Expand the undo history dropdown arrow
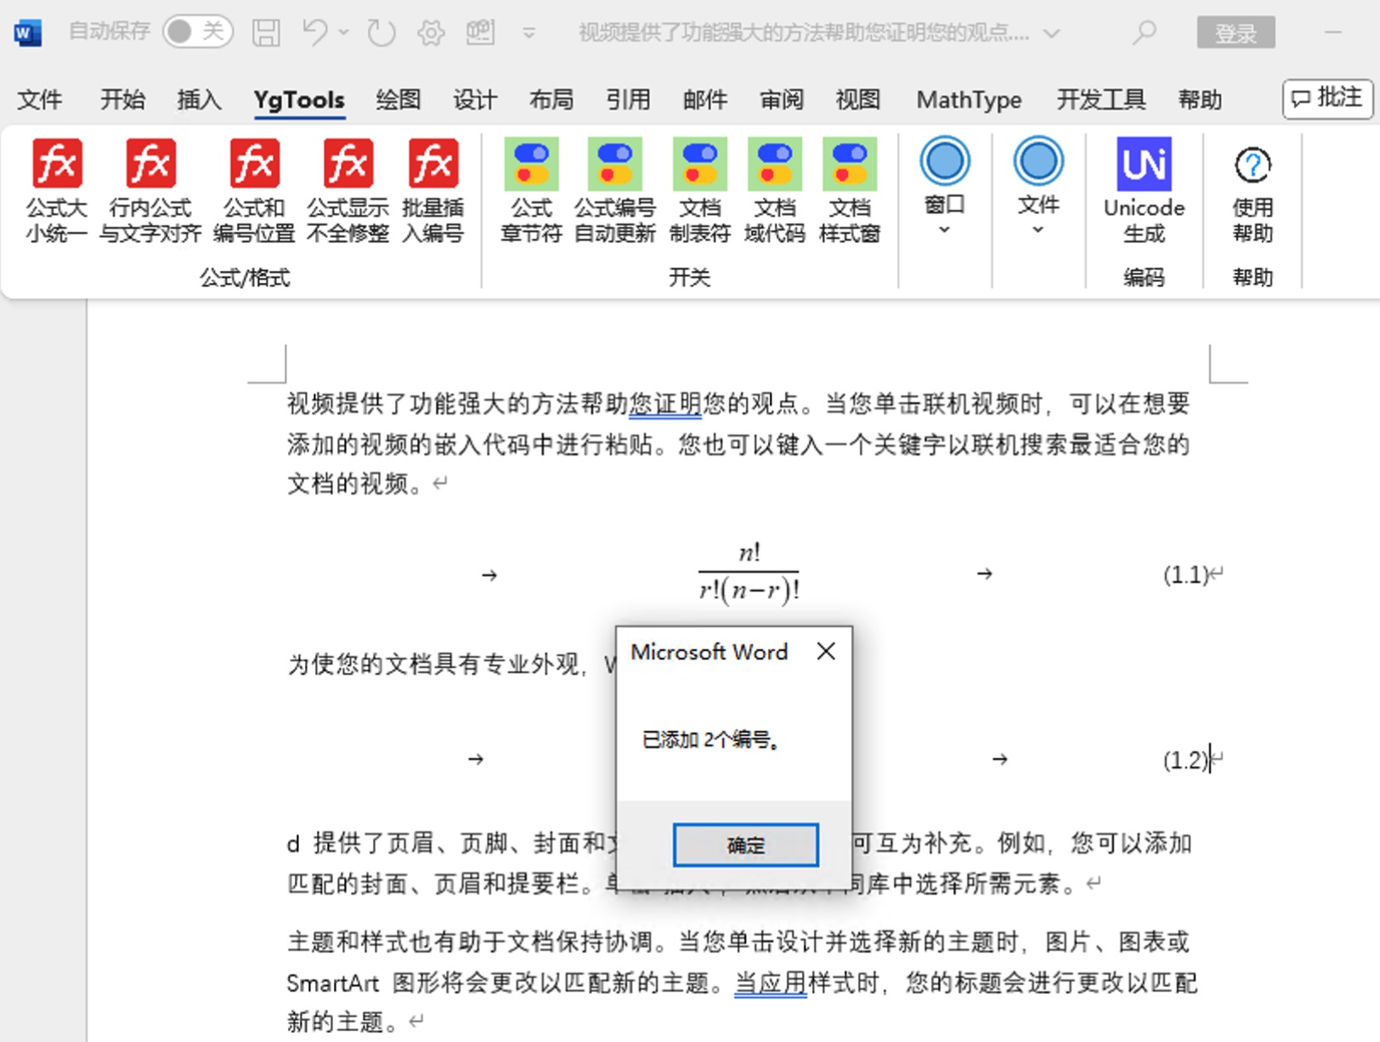This screenshot has height=1042, width=1380. [343, 32]
